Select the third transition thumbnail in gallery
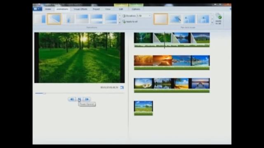 coord(68,19)
